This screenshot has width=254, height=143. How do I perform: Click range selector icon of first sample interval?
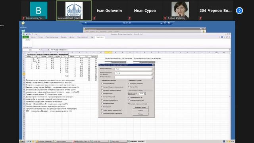152,69
